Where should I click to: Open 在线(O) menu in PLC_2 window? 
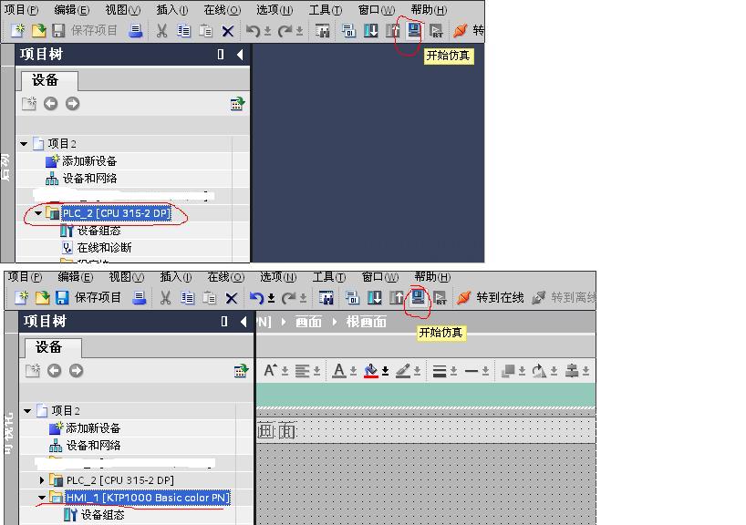click(x=223, y=9)
